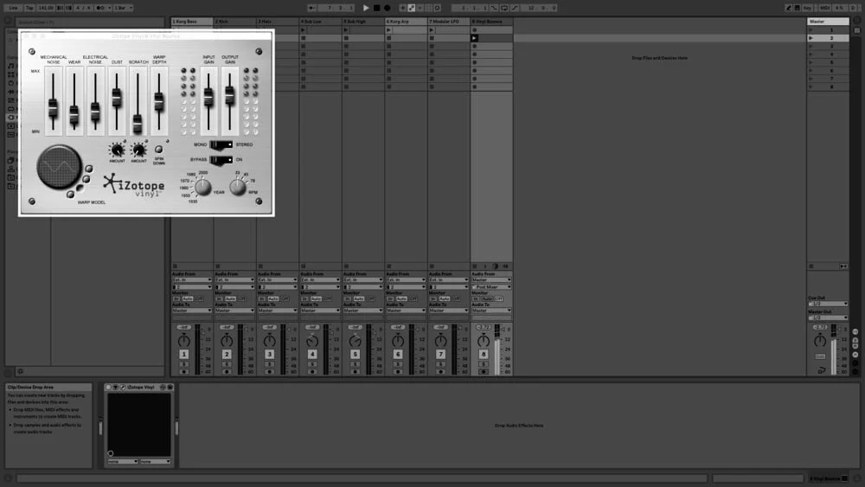Screen dimensions: 865x487
Task: Click the Output Gain slider in Vinyl
Action: (x=229, y=101)
